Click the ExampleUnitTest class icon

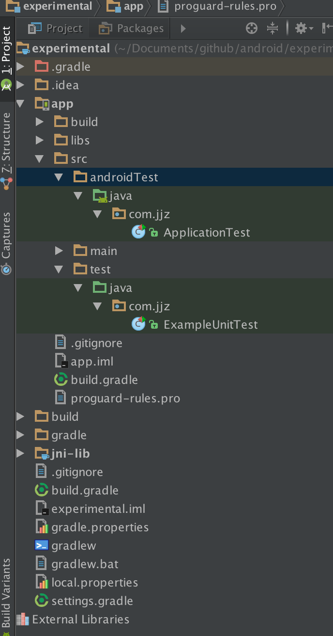pos(138,324)
